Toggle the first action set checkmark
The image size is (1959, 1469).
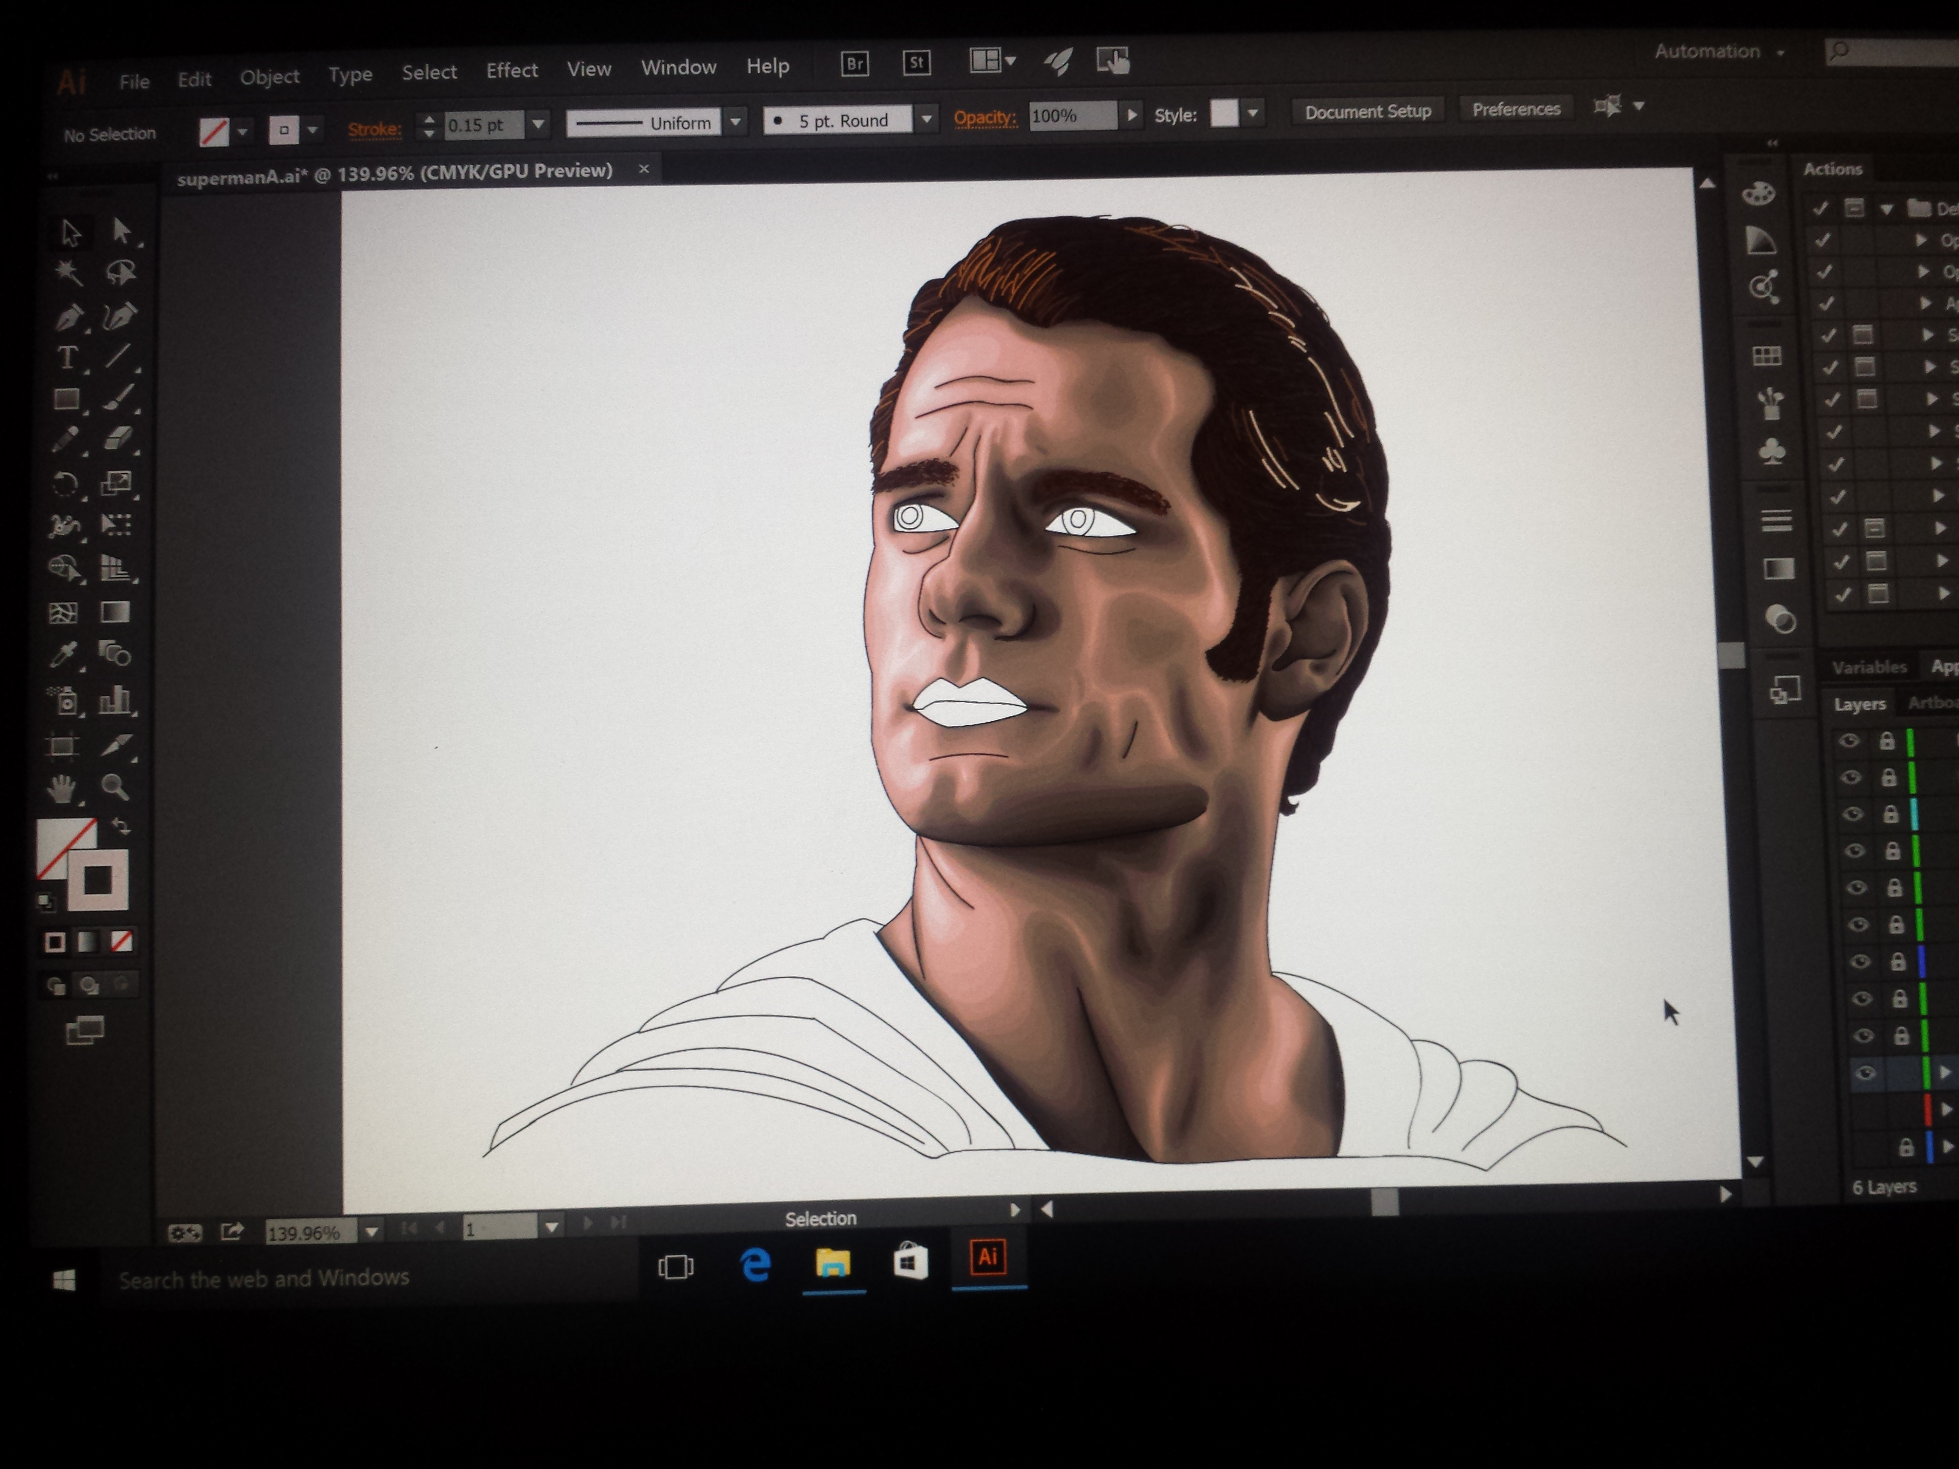[x=1820, y=209]
